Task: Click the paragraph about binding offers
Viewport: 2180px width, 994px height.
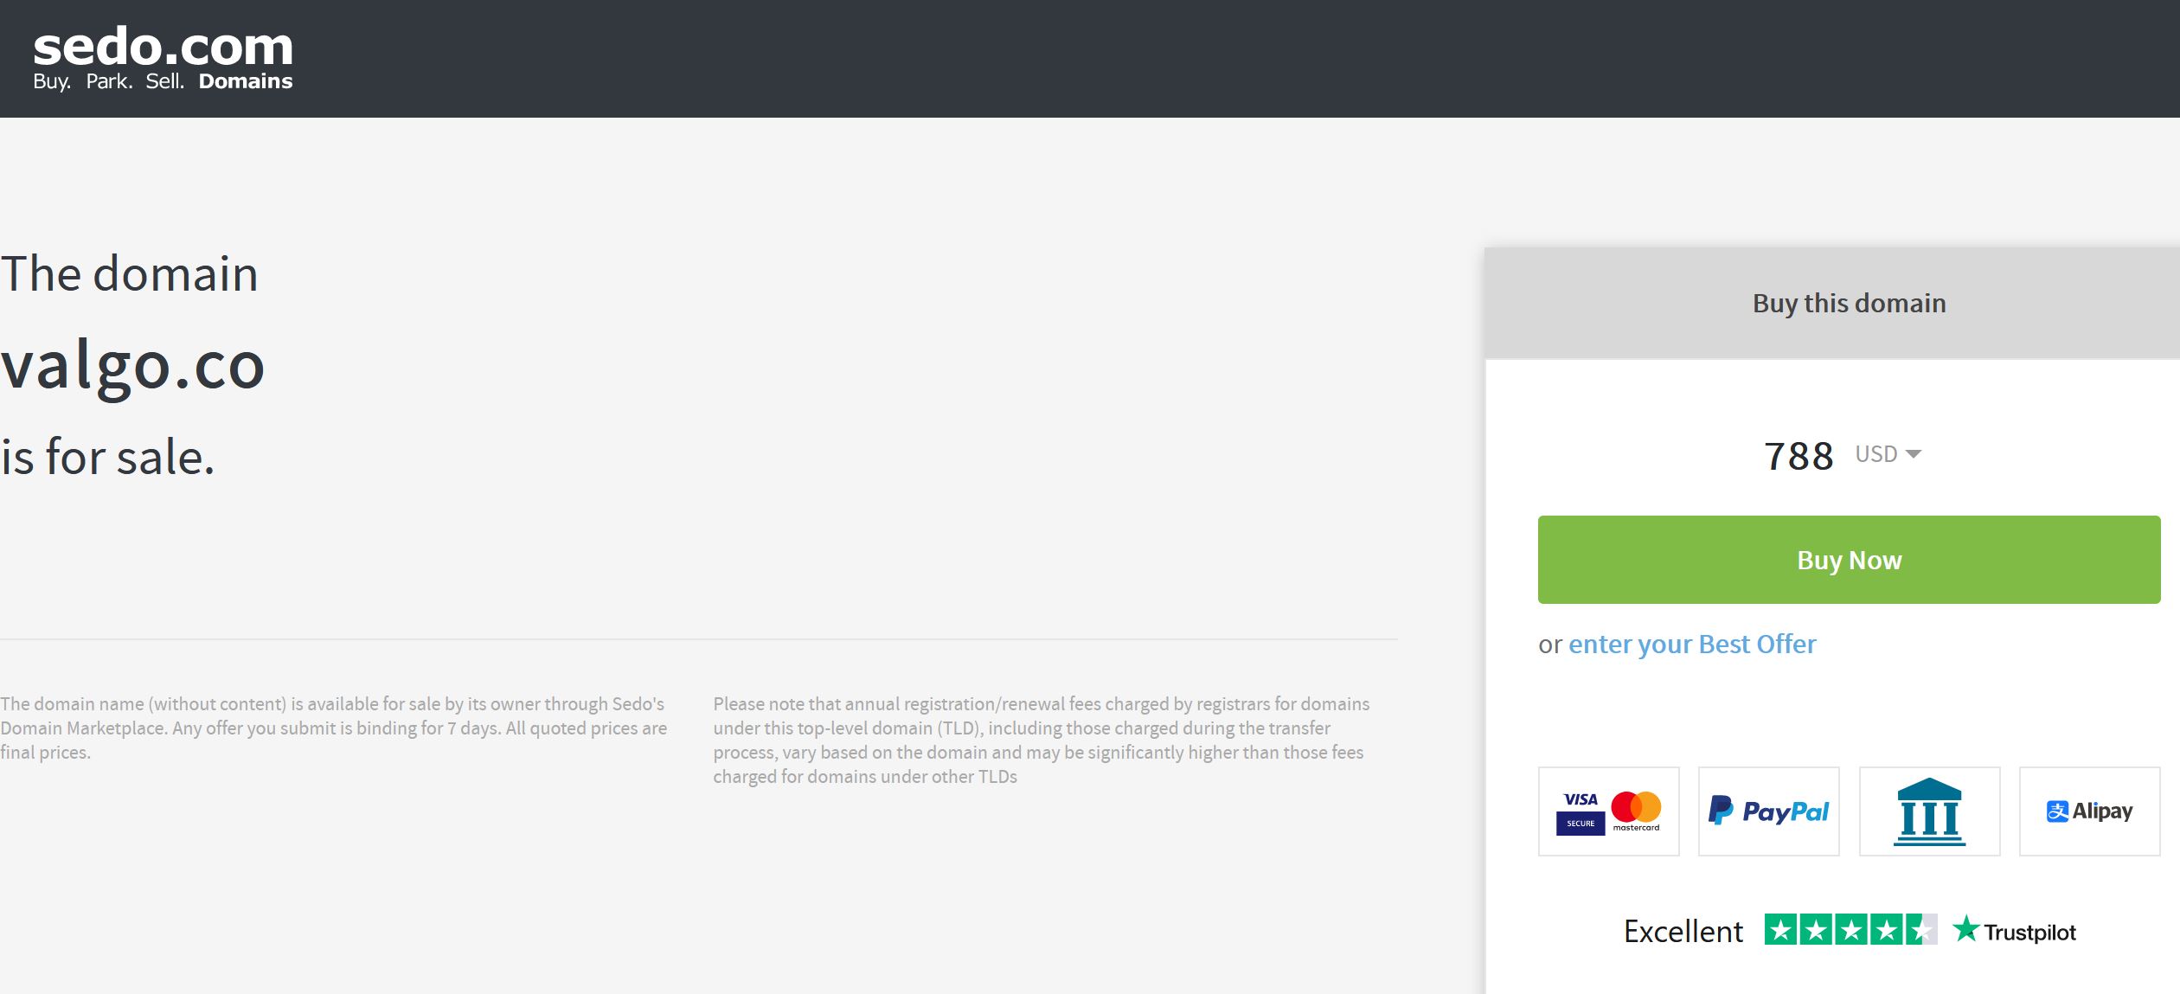Action: pos(334,728)
